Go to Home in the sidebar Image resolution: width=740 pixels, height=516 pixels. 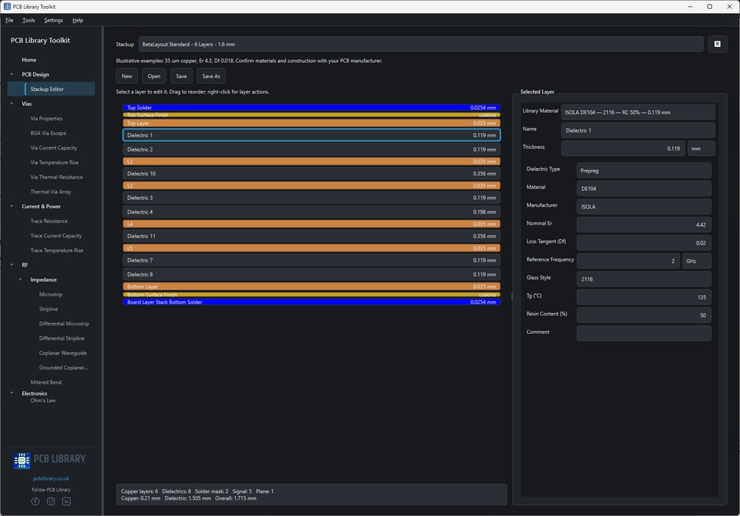coord(29,60)
